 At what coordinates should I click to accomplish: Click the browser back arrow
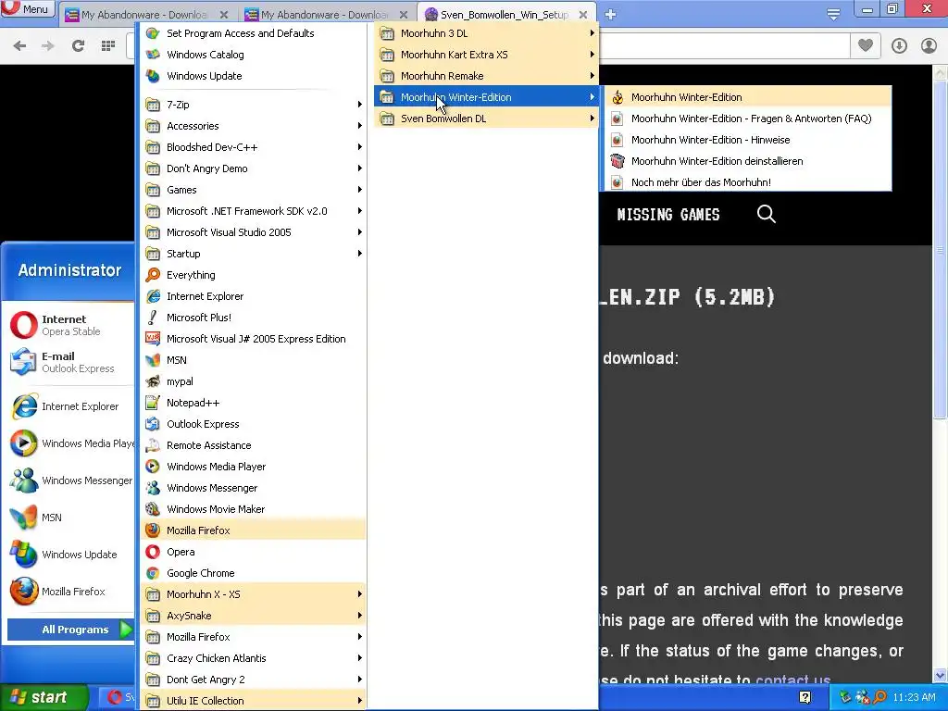[19, 45]
